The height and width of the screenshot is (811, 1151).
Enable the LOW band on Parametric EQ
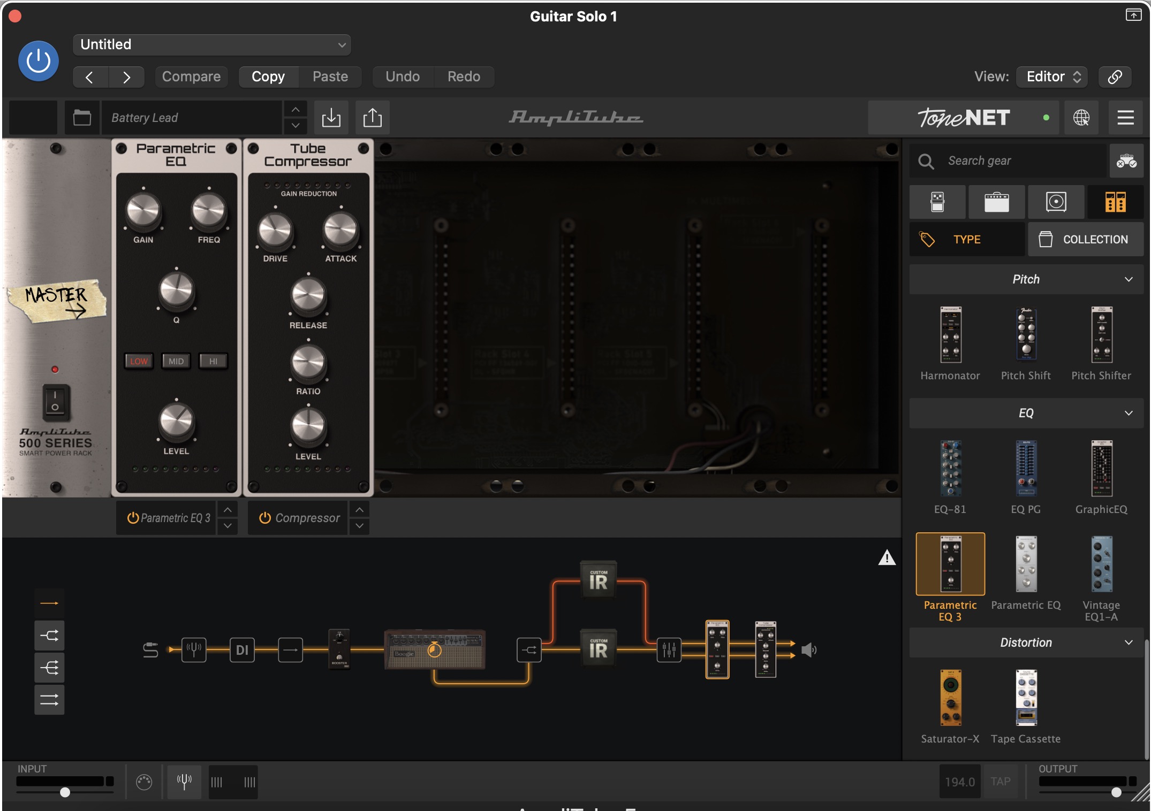pyautogui.click(x=139, y=362)
